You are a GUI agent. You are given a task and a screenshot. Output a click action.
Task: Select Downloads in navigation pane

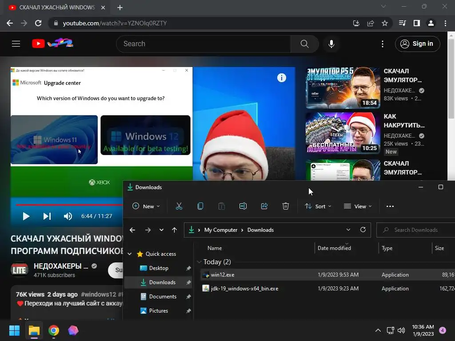click(x=158, y=282)
